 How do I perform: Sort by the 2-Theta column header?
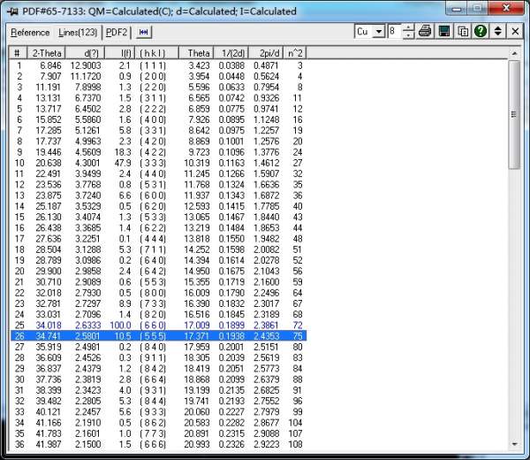[x=45, y=53]
